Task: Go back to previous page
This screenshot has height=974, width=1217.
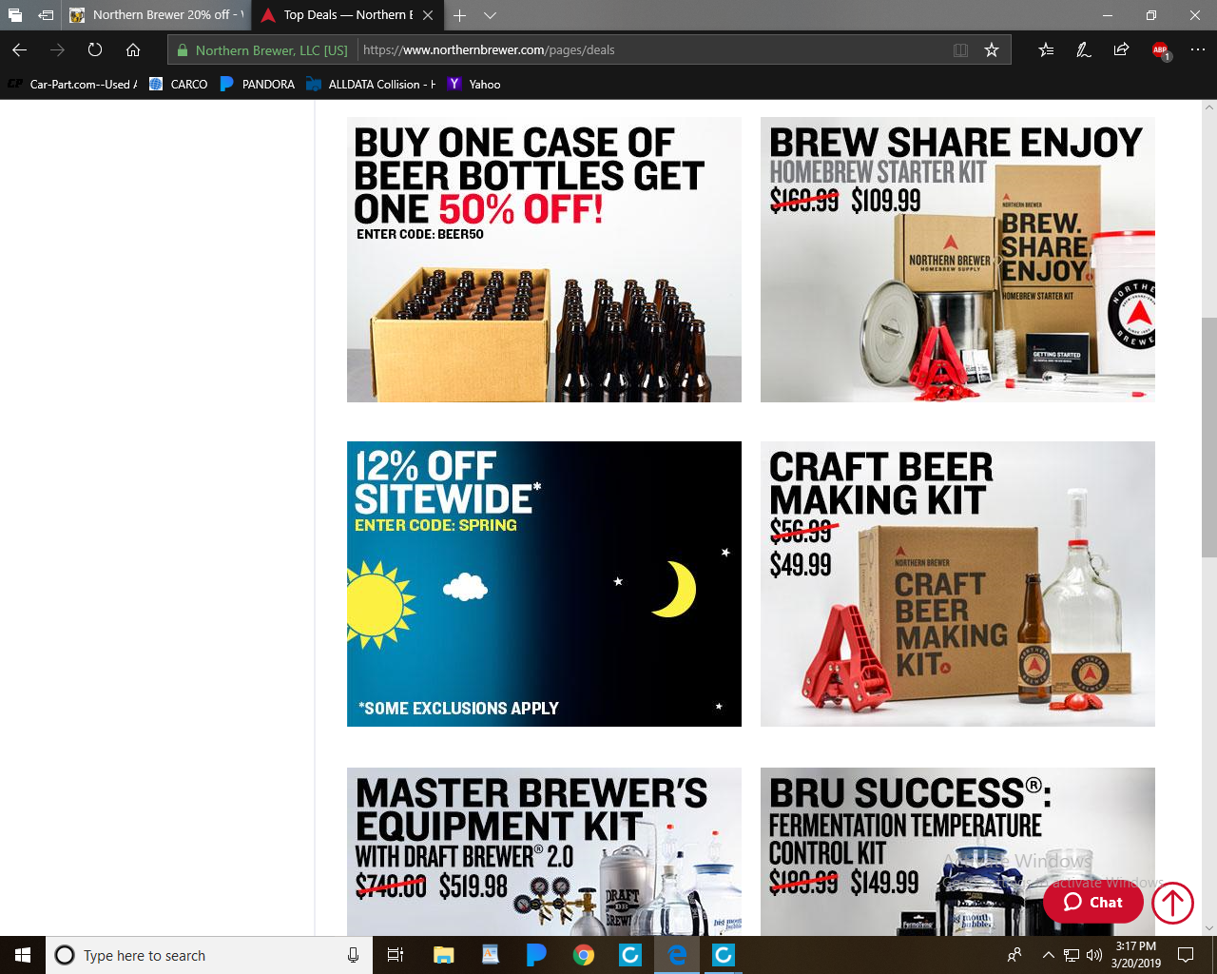Action: pyautogui.click(x=20, y=50)
